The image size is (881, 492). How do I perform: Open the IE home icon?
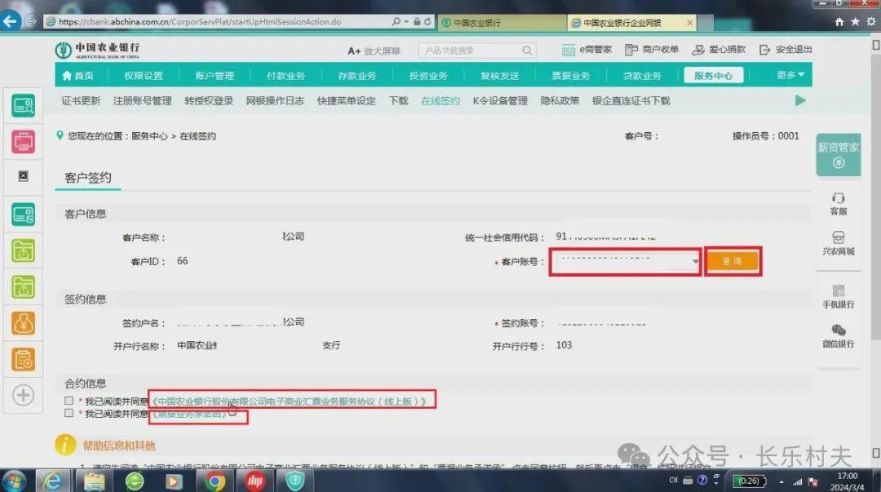click(839, 22)
